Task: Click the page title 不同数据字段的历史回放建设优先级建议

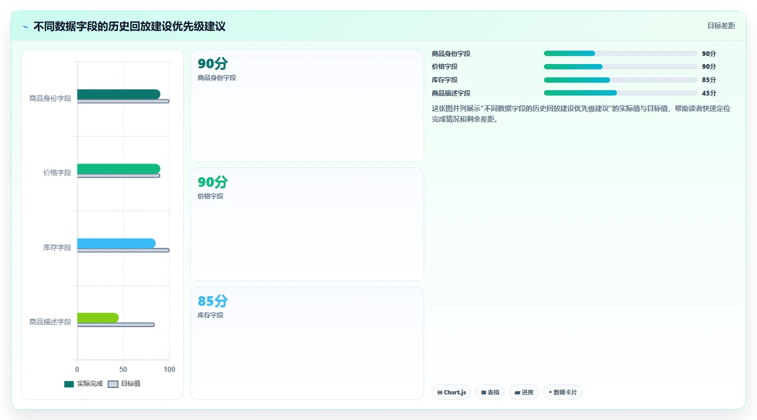Action: click(129, 26)
